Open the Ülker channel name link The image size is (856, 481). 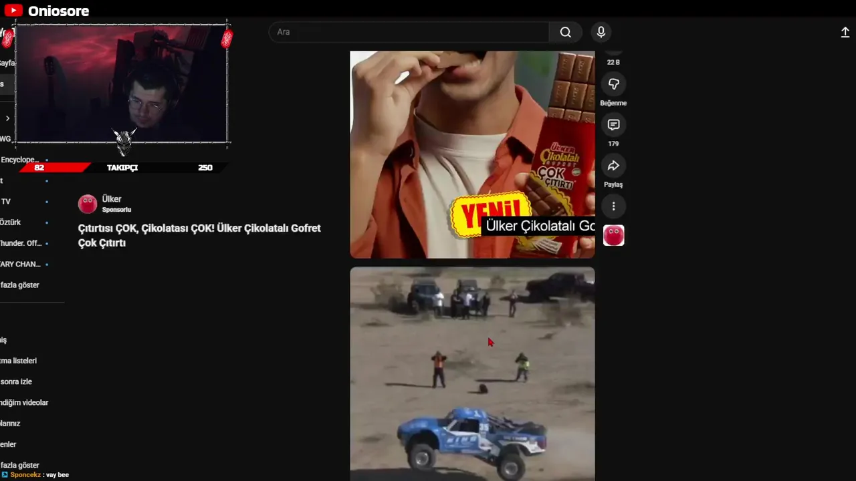(x=112, y=199)
